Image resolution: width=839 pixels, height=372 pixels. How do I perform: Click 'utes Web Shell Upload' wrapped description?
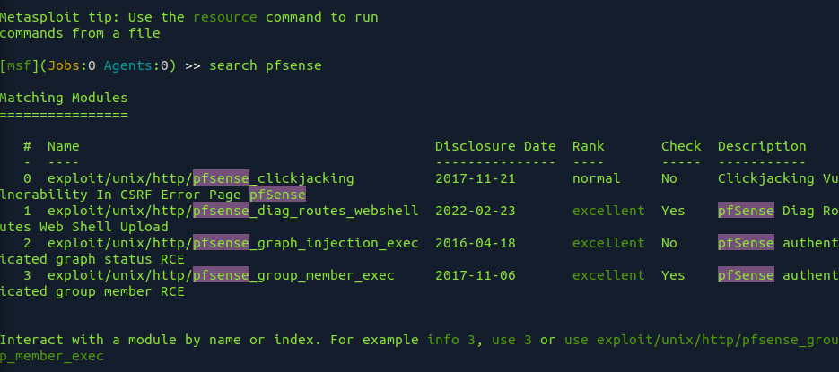(84, 227)
